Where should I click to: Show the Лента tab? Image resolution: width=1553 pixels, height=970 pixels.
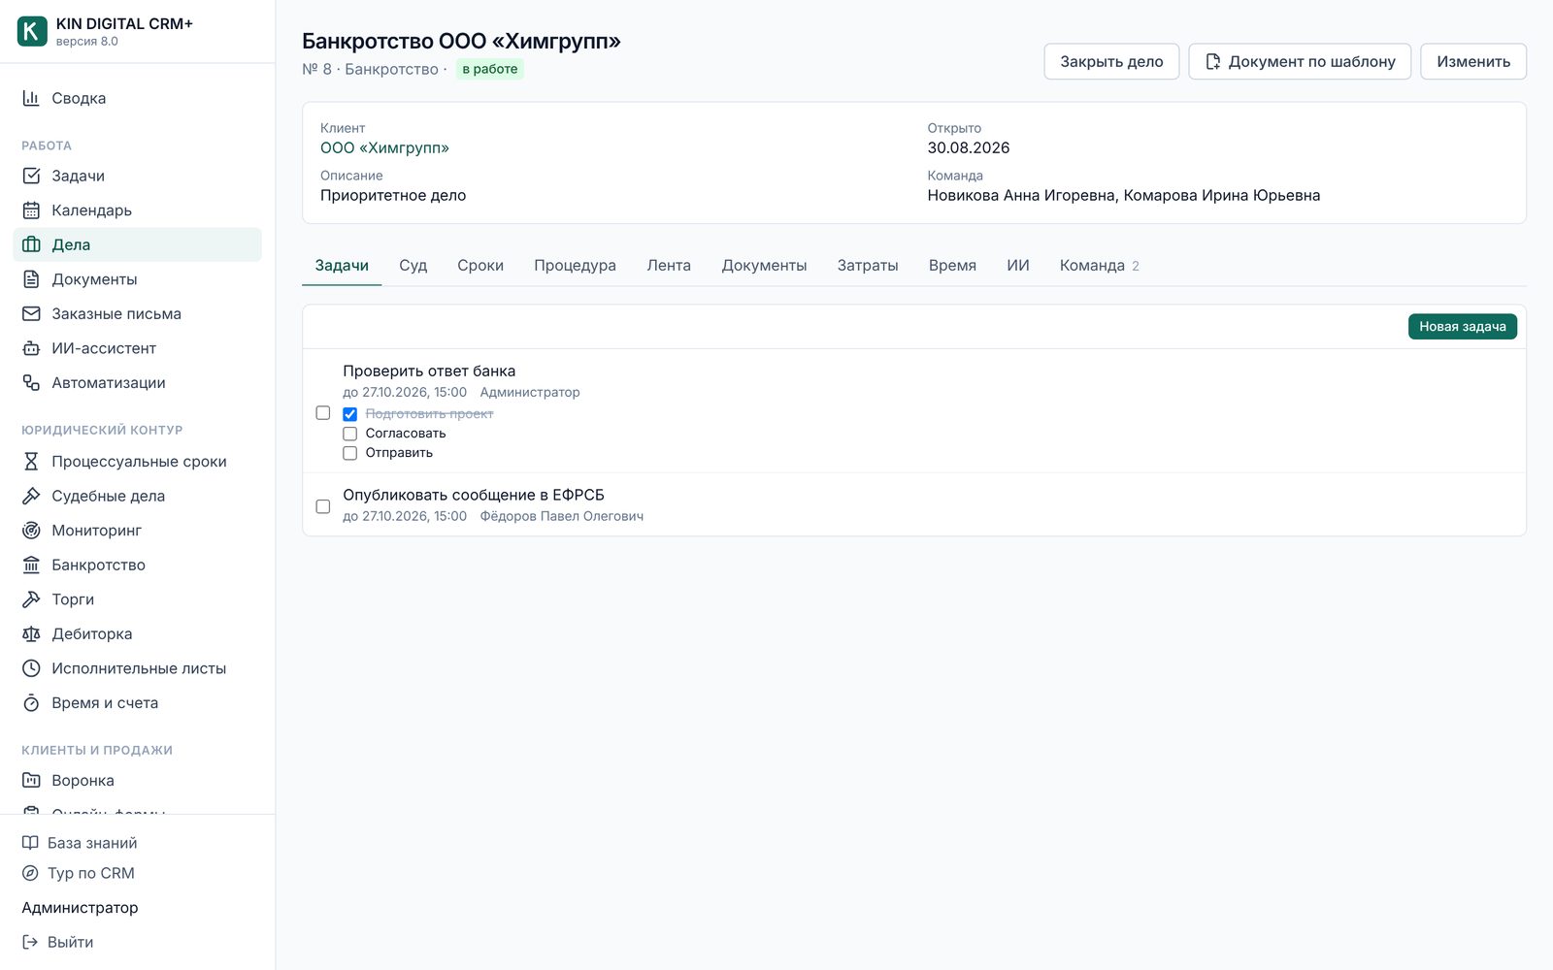669,266
